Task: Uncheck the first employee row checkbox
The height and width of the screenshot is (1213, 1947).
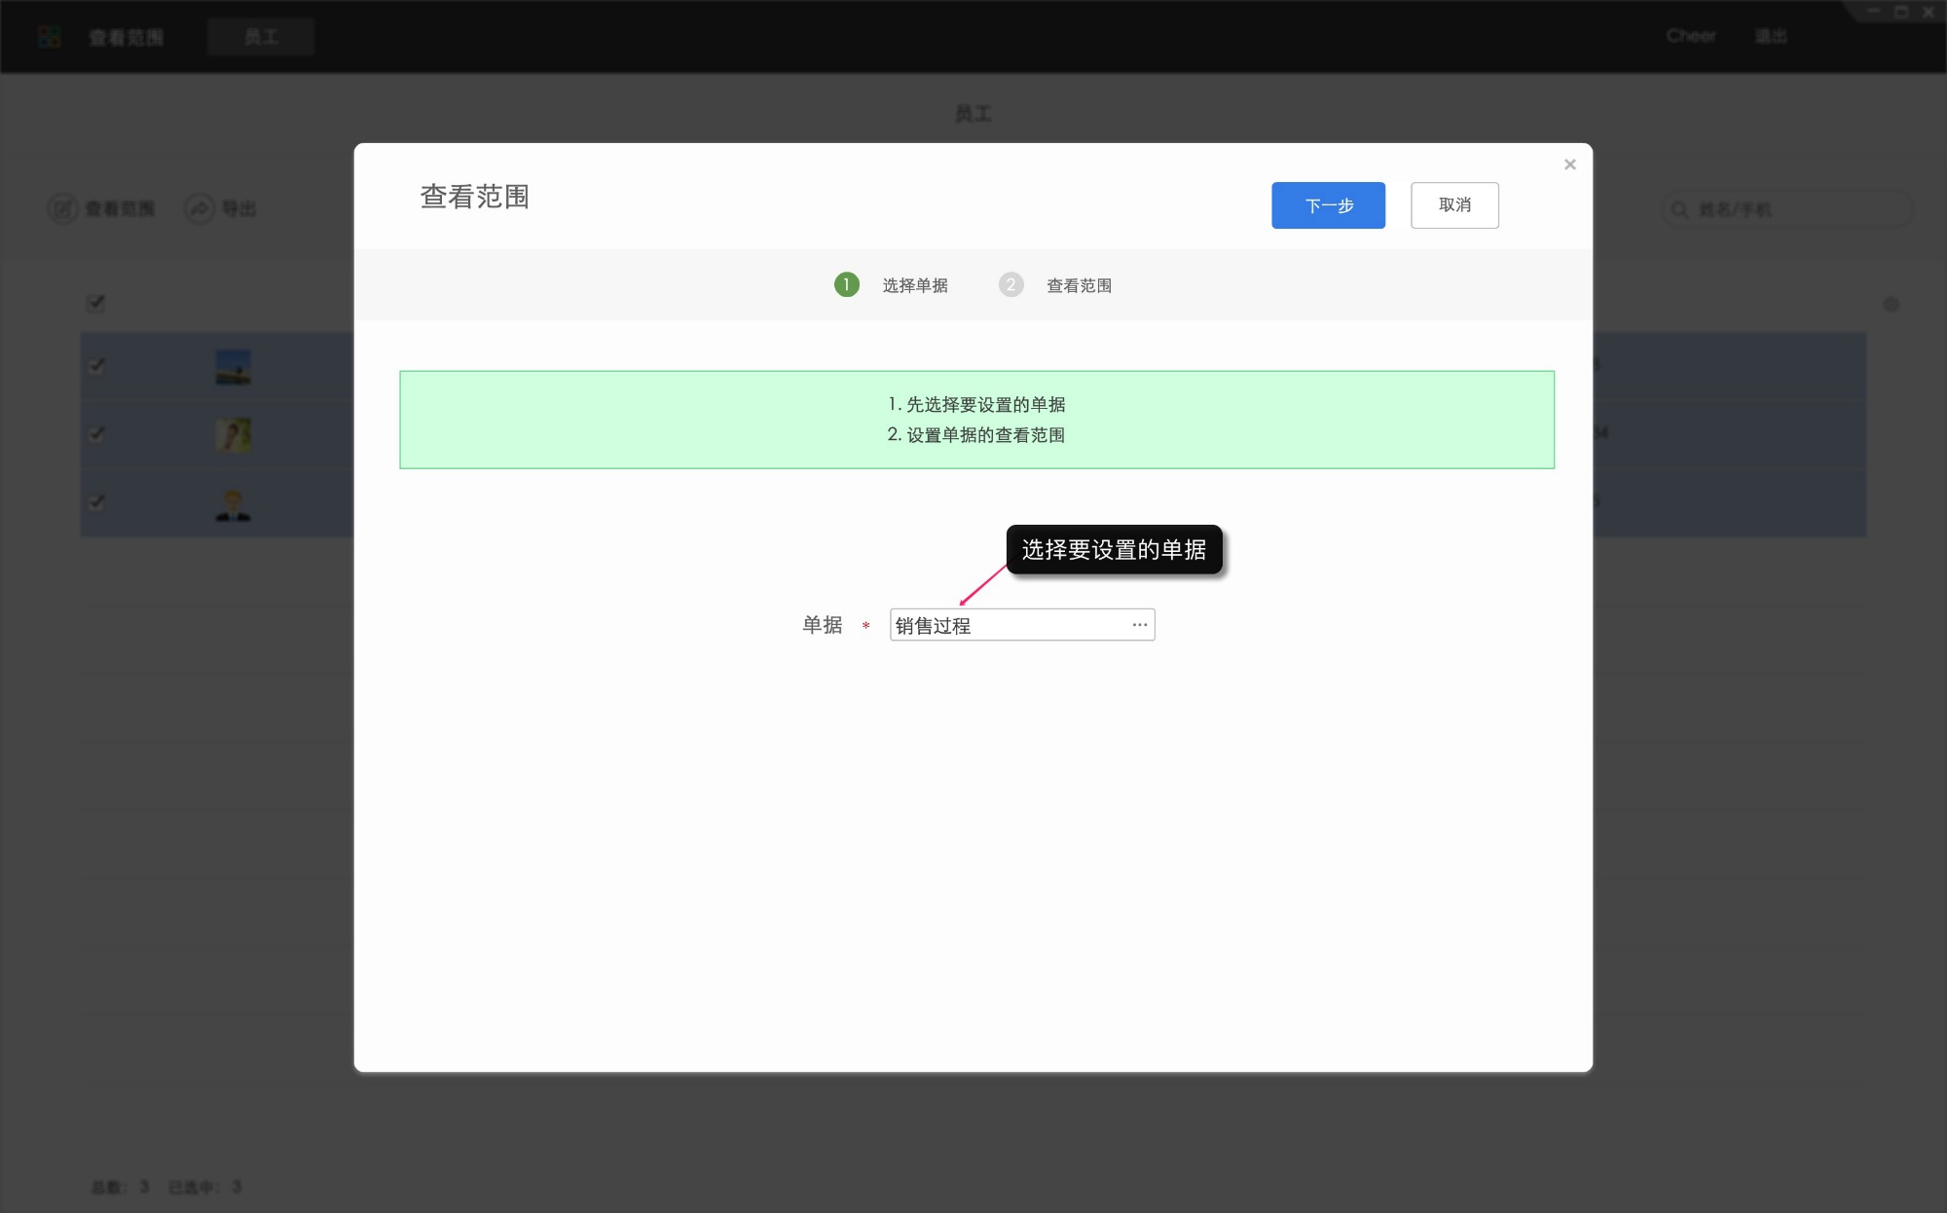Action: [95, 365]
